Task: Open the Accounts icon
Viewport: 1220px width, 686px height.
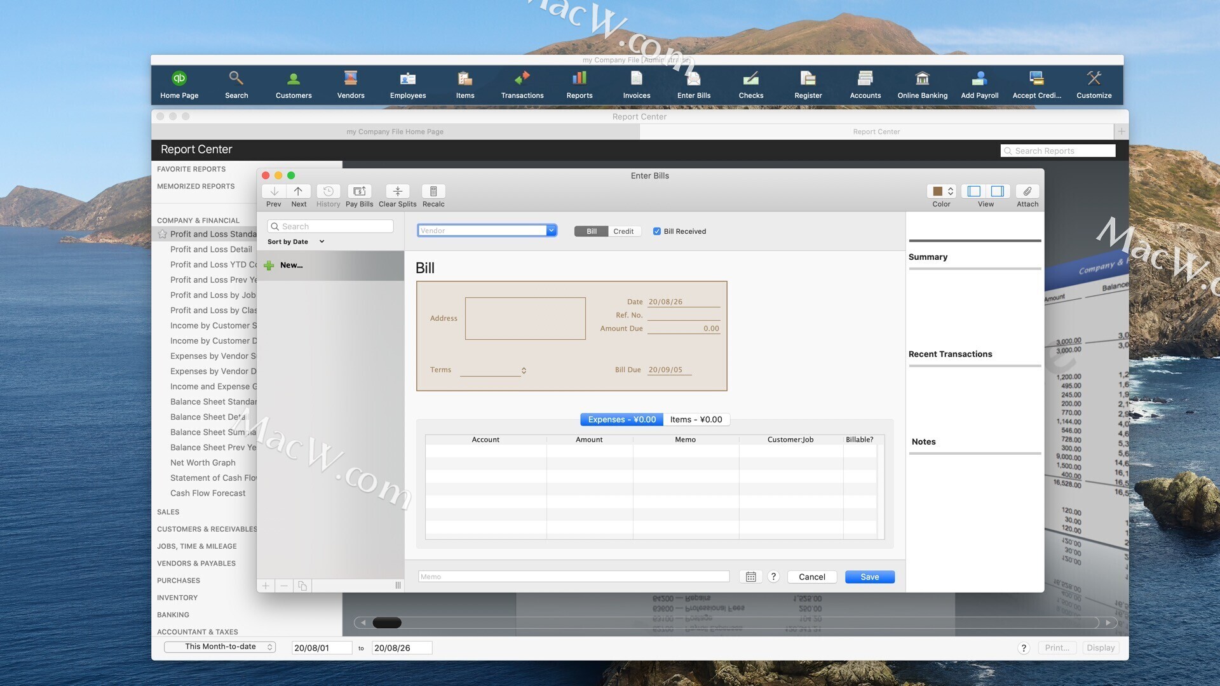Action: 865,84
